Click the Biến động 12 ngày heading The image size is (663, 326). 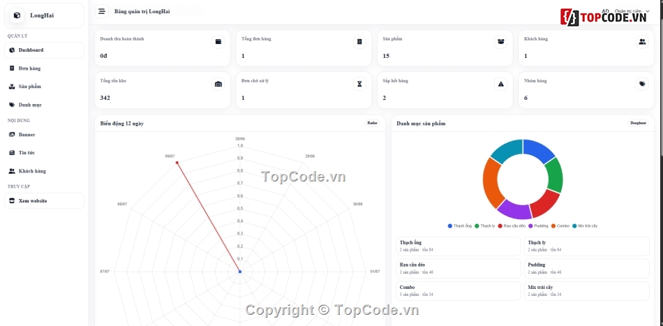[121, 124]
